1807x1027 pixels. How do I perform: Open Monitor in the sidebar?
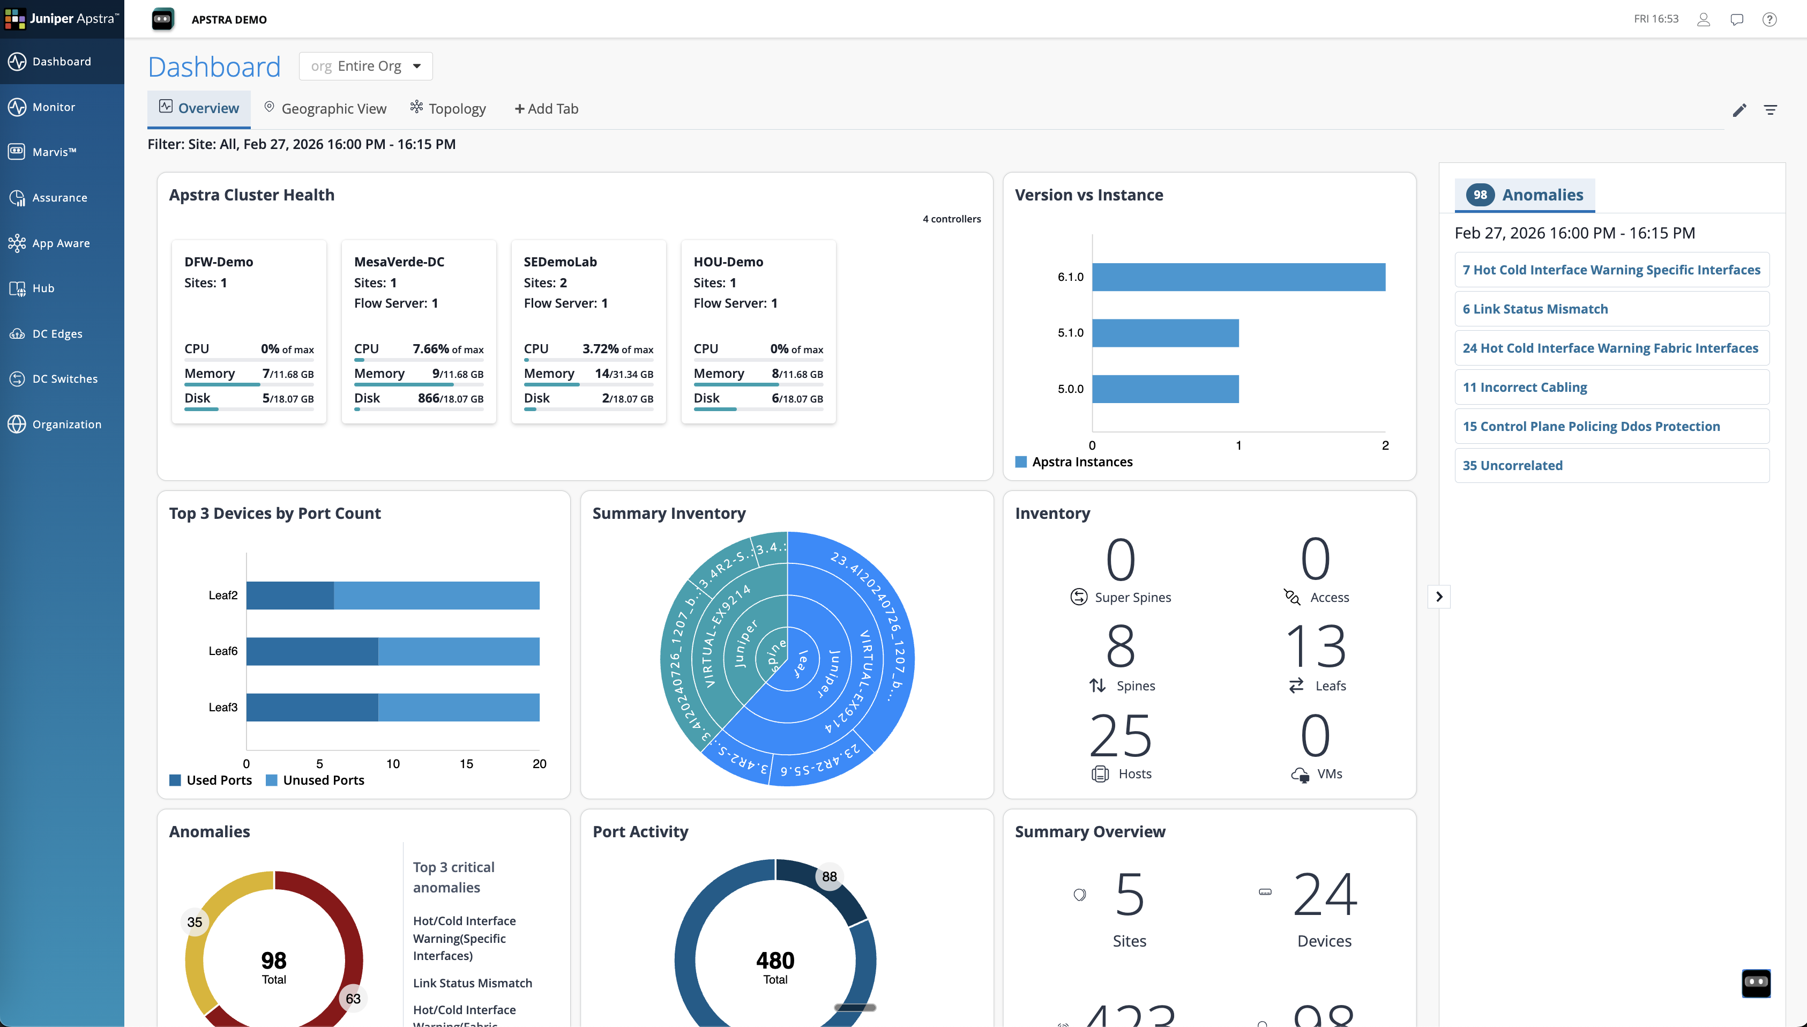[x=62, y=107]
